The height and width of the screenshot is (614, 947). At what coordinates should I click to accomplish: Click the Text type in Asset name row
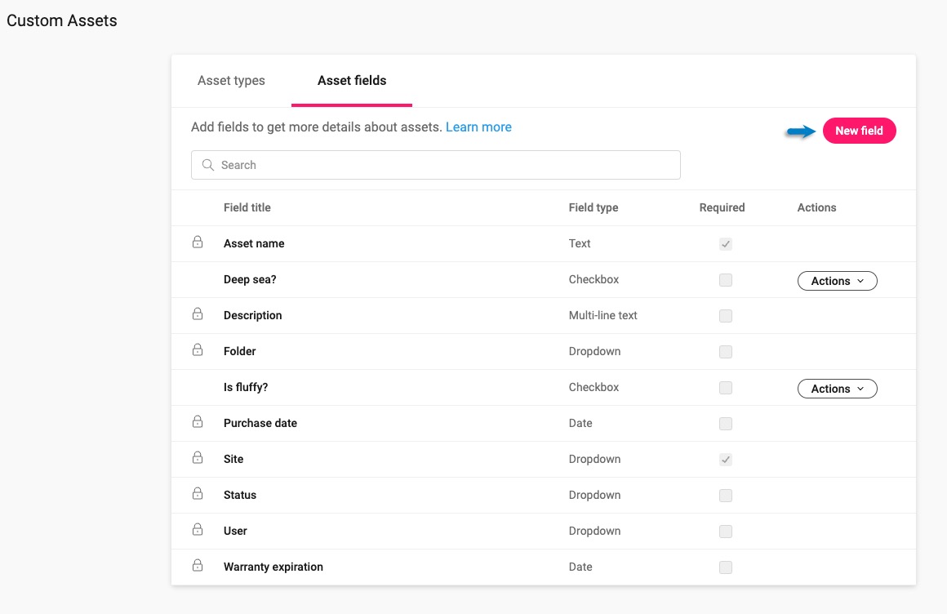tap(579, 243)
